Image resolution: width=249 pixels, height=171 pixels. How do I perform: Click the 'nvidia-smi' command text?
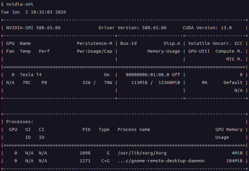point(20,4)
